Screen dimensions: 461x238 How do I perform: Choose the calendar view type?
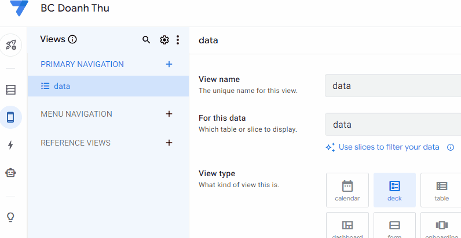347,190
